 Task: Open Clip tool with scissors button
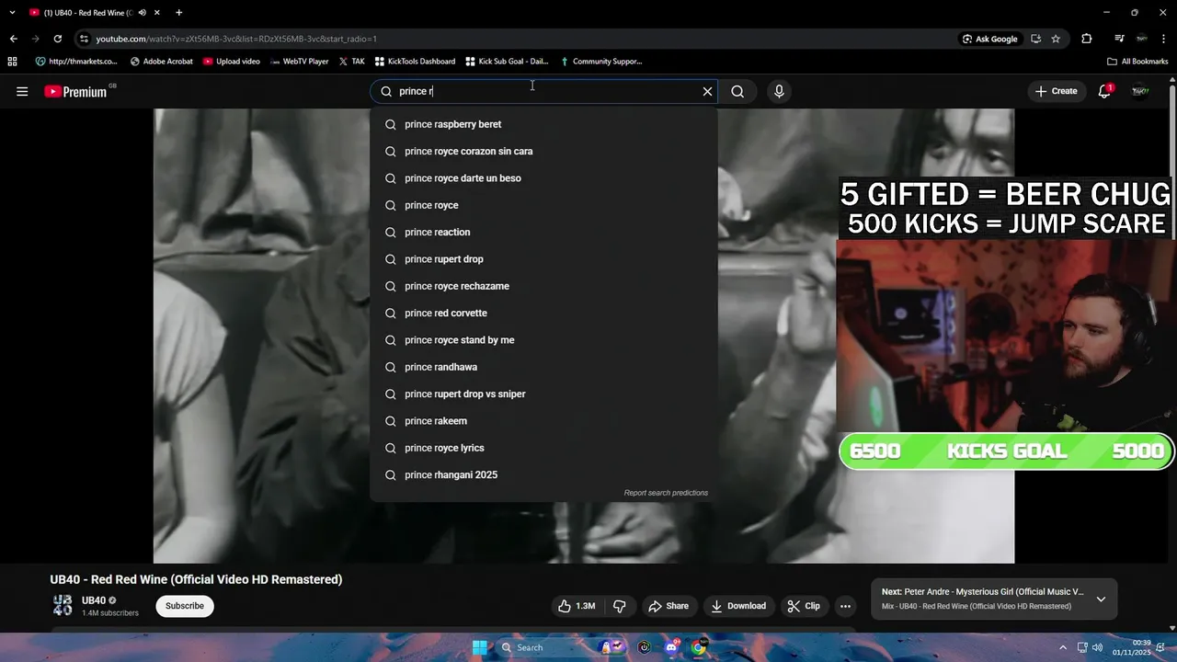pos(804,606)
